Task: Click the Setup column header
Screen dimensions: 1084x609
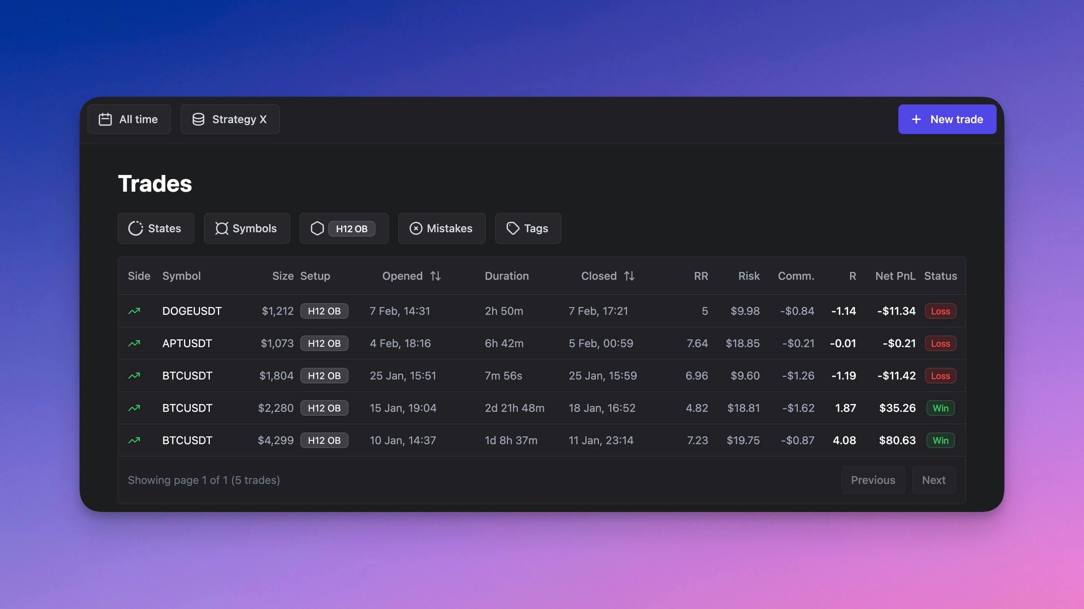Action: [x=315, y=276]
